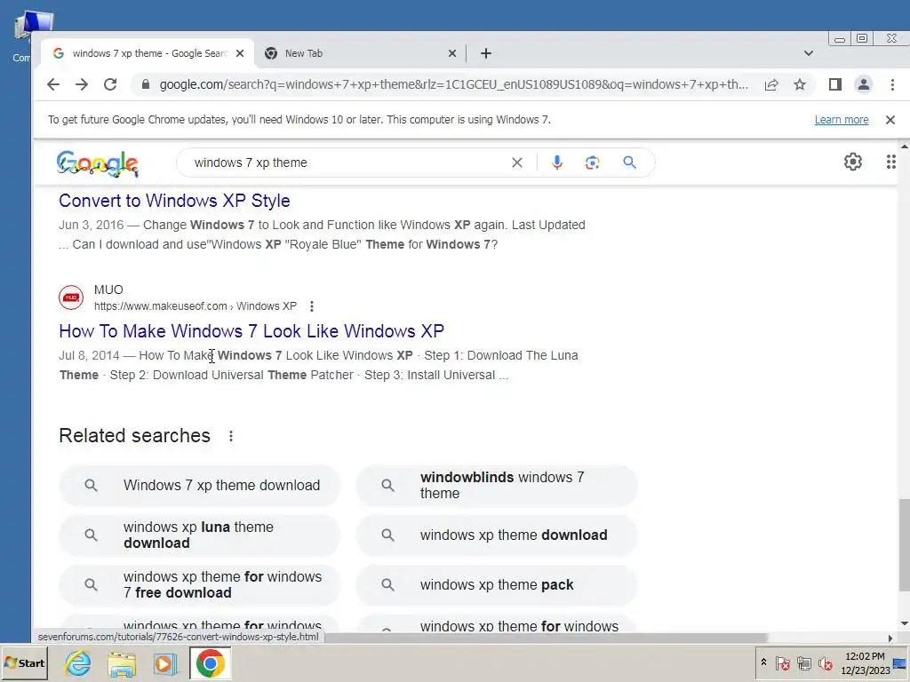Open a new tab with the plus button
Viewport: 910px width, 682px height.
[x=486, y=53]
